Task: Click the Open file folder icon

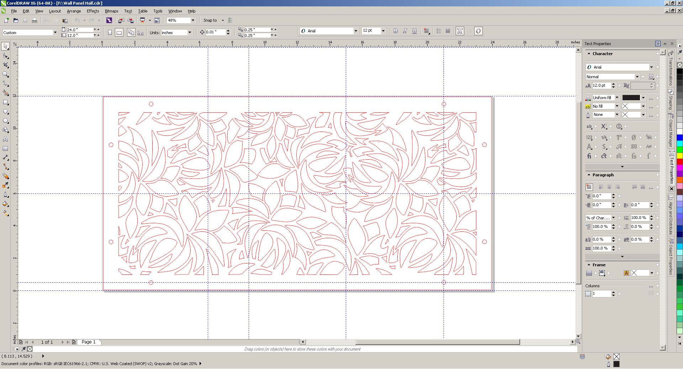Action: [16, 21]
